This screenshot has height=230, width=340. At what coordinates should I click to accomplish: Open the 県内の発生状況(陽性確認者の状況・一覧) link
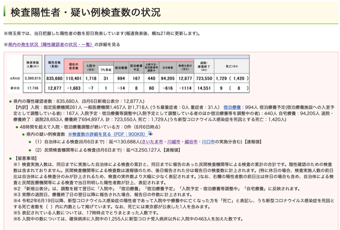51,45
